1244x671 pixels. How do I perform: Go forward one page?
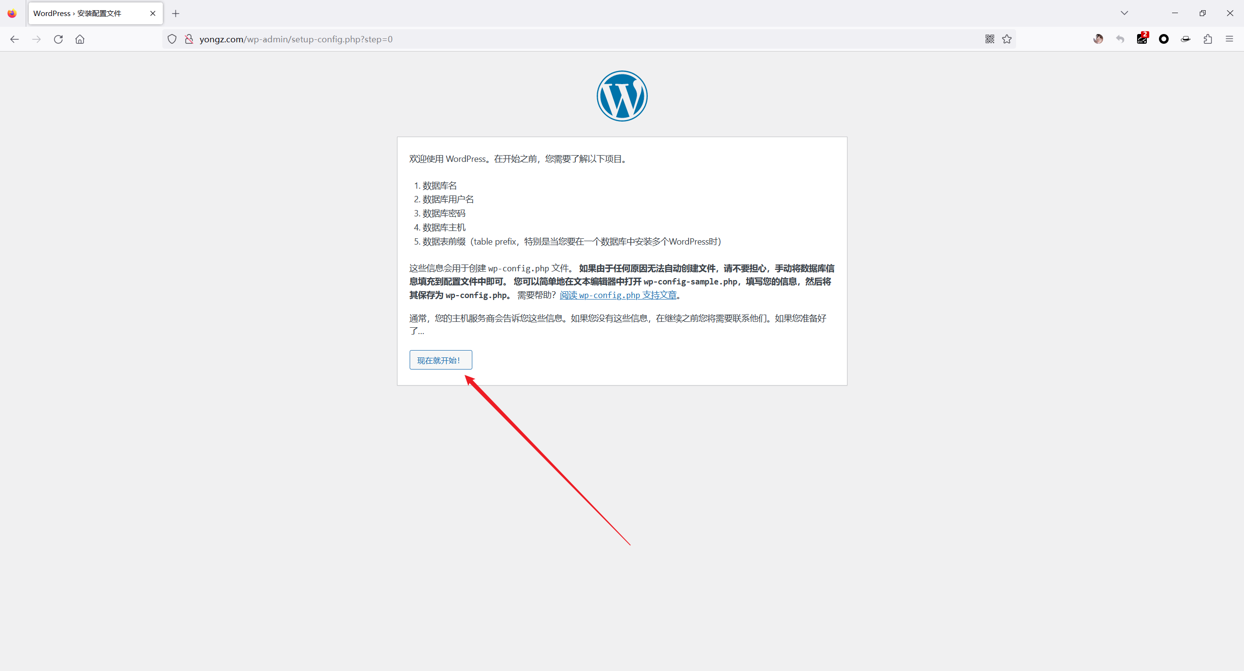36,39
